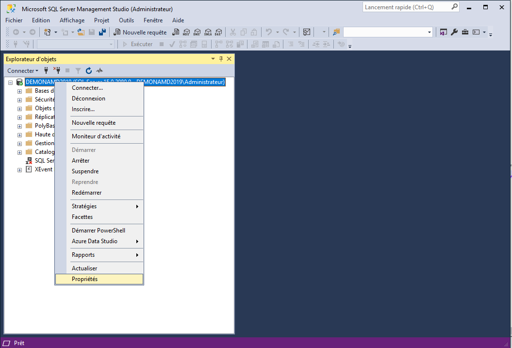The width and height of the screenshot is (512, 348).
Task: Open the properties wrench icon in toolbar
Action: coord(454,33)
